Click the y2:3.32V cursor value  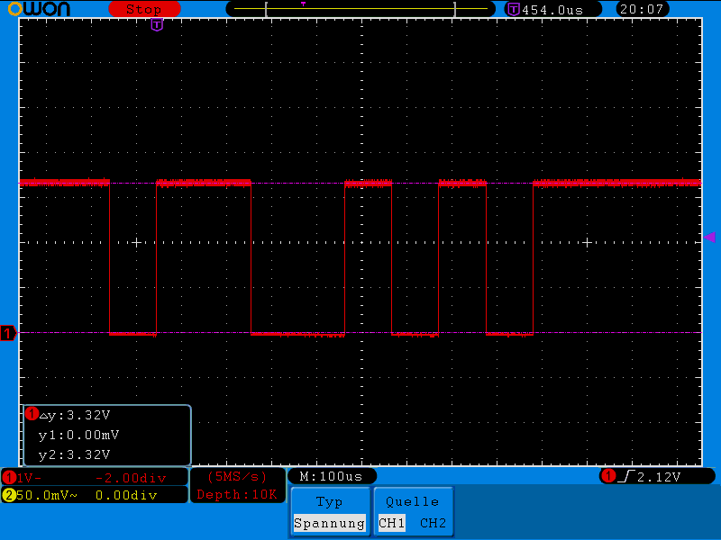(75, 454)
